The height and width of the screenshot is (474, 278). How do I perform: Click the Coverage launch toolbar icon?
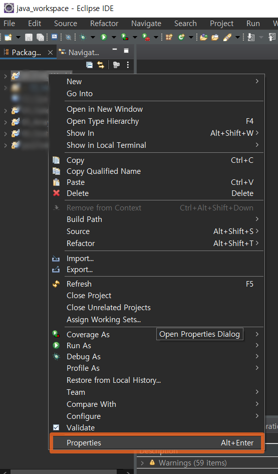coord(125,37)
